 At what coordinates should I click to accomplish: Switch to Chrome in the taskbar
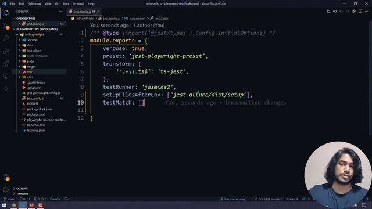point(14,205)
